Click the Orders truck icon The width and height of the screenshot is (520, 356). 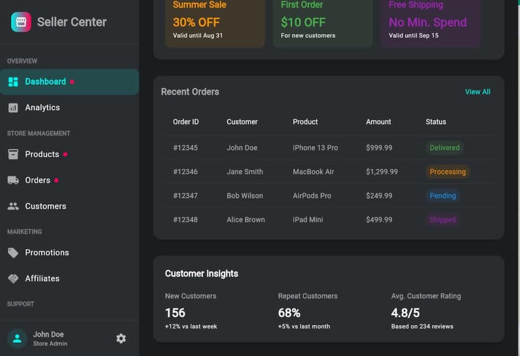[13, 181]
